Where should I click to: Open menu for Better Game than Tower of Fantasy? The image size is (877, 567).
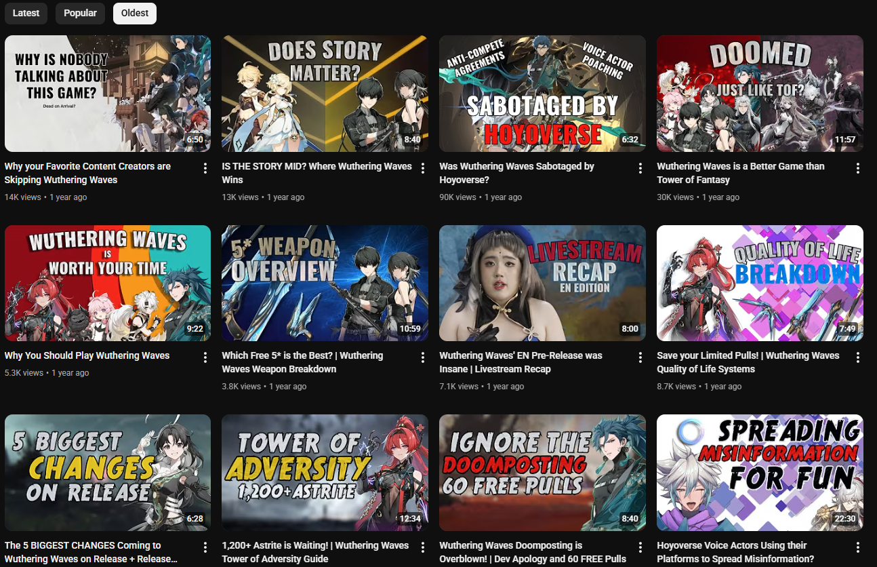pyautogui.click(x=858, y=168)
